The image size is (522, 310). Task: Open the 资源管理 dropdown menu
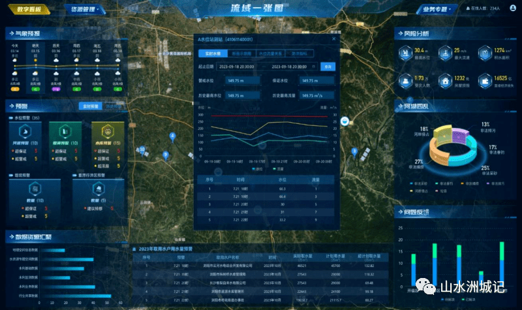[85, 9]
